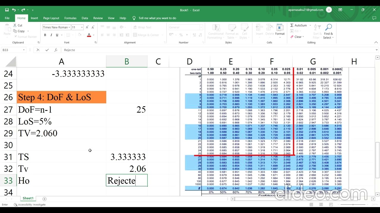
Task: Open the Number format dropdown showing General
Action: pyautogui.click(x=186, y=28)
